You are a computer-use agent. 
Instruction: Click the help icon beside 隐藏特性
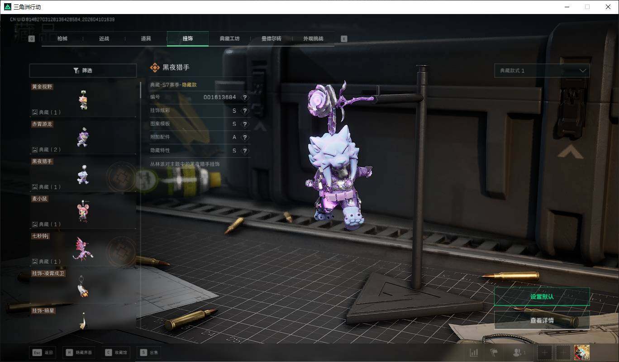pos(245,151)
